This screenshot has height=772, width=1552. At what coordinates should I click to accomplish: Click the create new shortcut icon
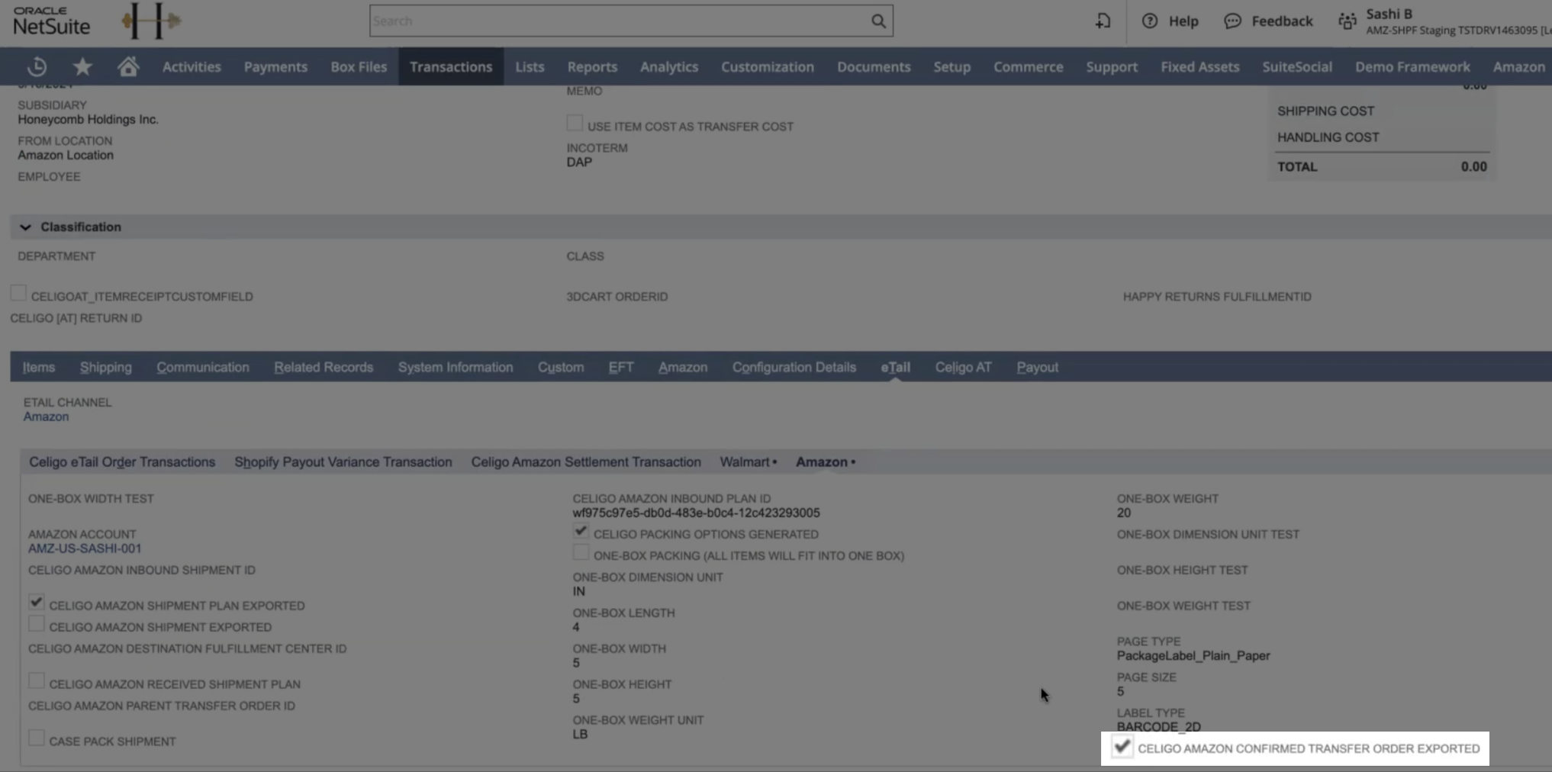[x=1103, y=21]
